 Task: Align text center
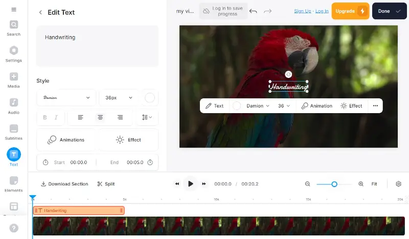[x=100, y=117]
